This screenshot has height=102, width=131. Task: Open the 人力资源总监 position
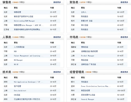[x=19, y=47]
